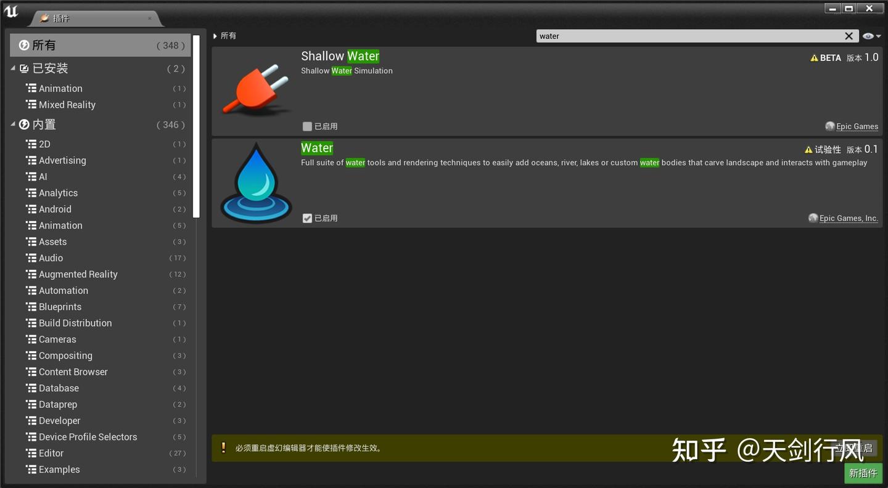Click the warning icon in the restart notification bar
Screen dimensions: 888x488
tap(223, 448)
